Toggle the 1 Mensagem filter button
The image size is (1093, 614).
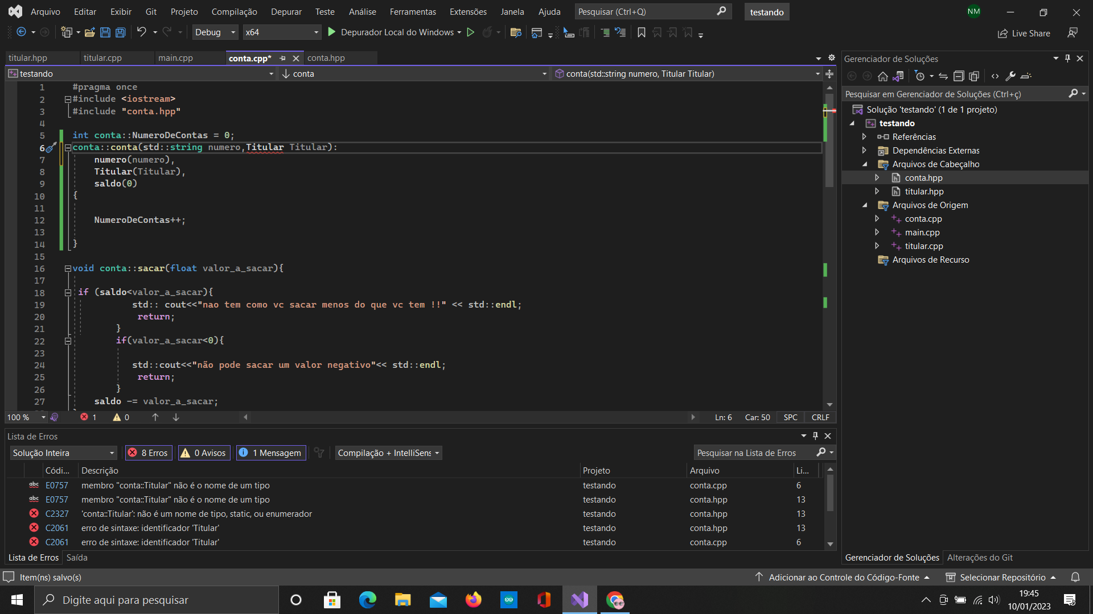click(x=270, y=453)
